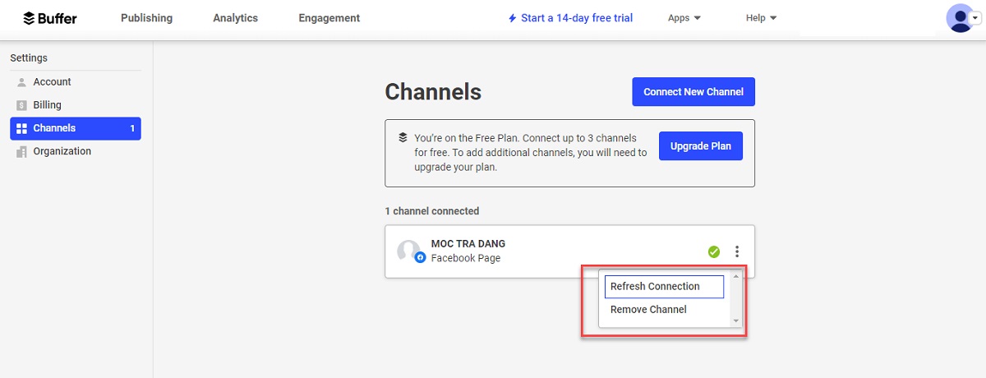This screenshot has width=986, height=378.
Task: Click the Channels count badge 1
Action: (x=132, y=128)
